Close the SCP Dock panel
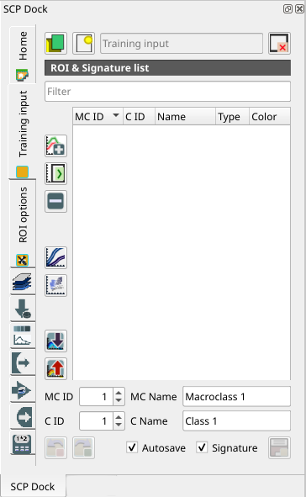 point(299,9)
